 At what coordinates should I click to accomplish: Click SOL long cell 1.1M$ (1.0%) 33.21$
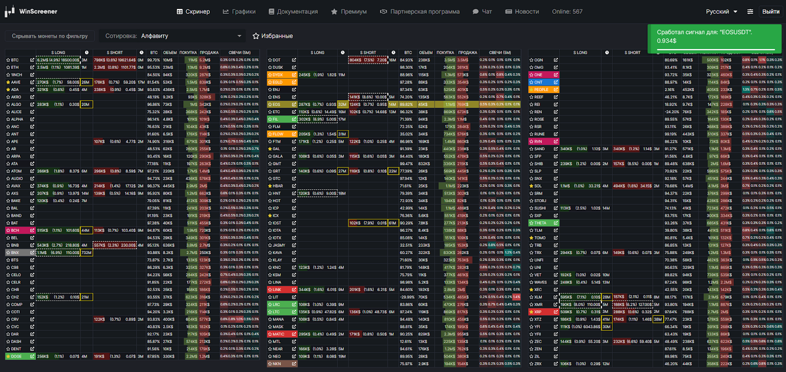[580, 186]
